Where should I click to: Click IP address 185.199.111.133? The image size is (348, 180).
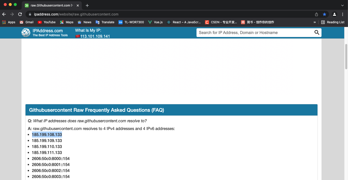click(47, 152)
